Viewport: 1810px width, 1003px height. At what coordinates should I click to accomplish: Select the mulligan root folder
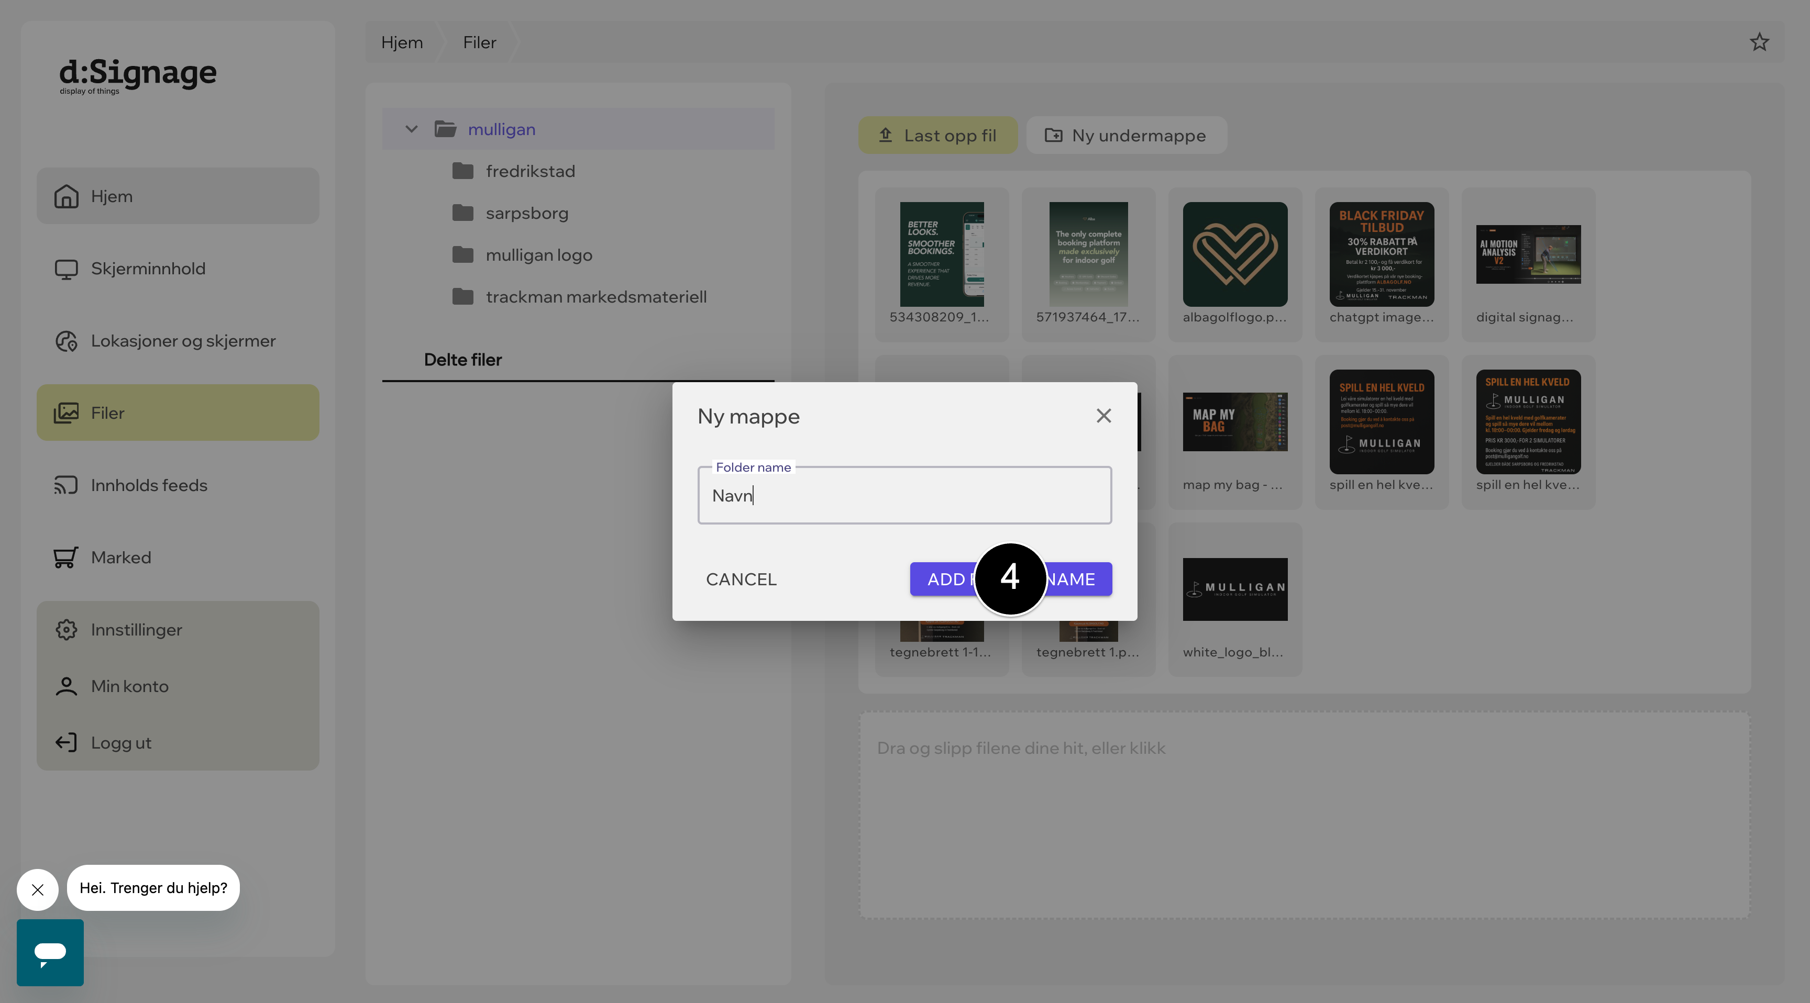click(x=578, y=129)
